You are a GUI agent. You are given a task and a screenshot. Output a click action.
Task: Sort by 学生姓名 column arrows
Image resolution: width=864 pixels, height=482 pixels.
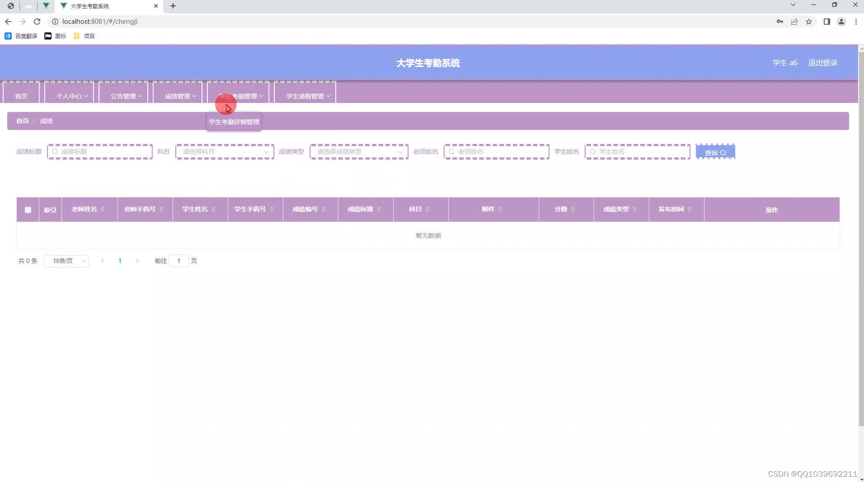pyautogui.click(x=213, y=209)
